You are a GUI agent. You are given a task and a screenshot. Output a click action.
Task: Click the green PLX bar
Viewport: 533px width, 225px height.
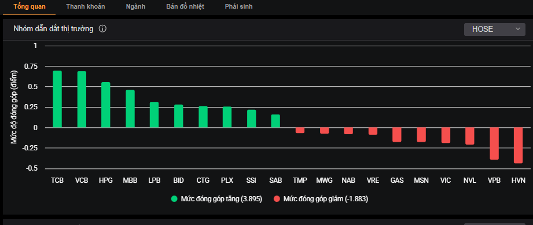point(227,117)
